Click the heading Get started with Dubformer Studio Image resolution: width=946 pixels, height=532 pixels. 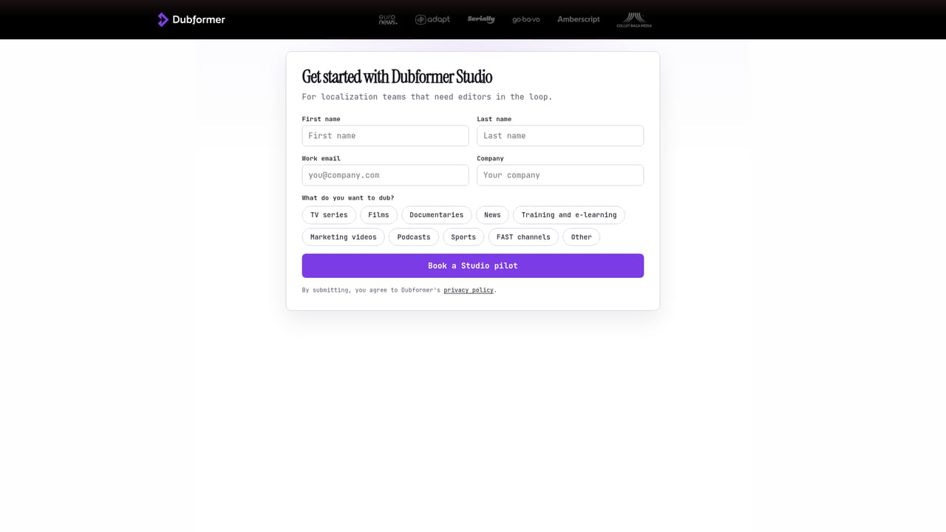coord(397,77)
